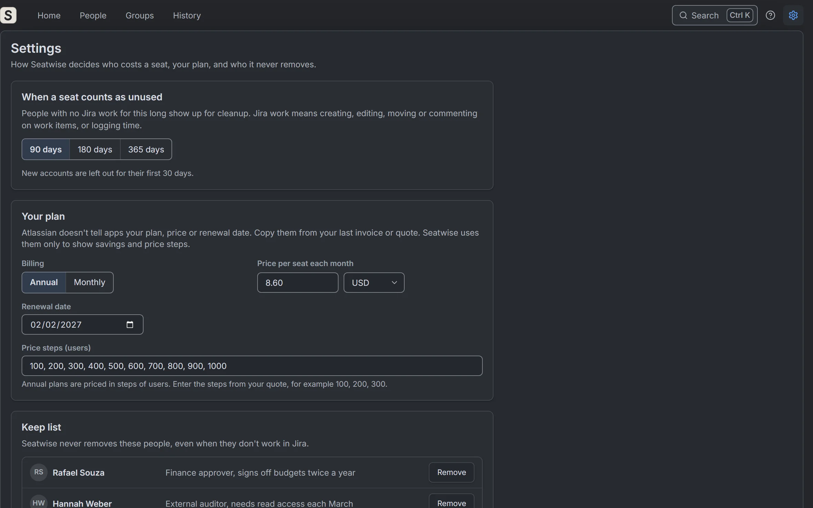Screen dimensions: 813x508
Task: Switch billing to Monthly
Action: pyautogui.click(x=90, y=282)
